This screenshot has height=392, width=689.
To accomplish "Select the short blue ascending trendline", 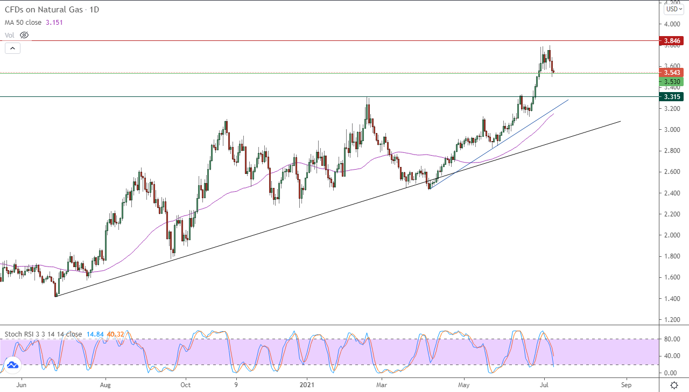I will pos(498,144).
